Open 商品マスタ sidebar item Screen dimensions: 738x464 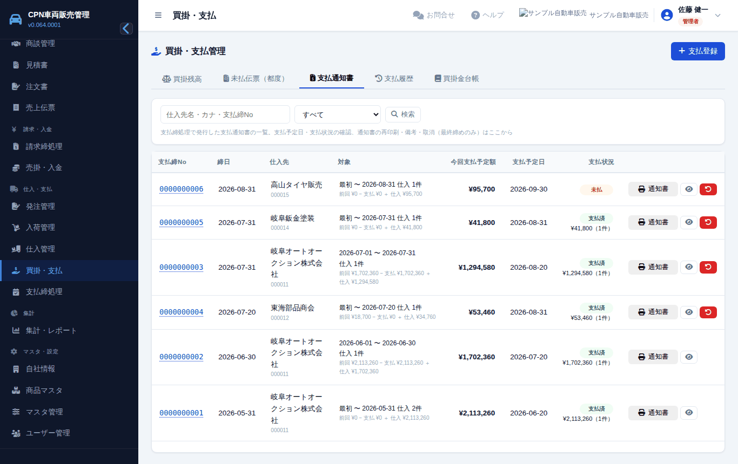[x=69, y=390]
